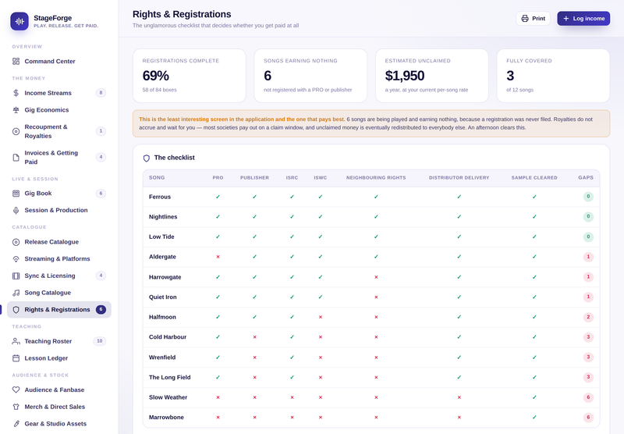Click the Audience & Fanbase heart icon

click(x=16, y=390)
